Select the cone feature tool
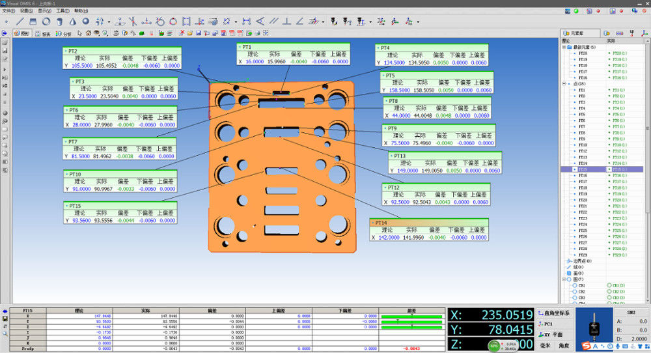 pyautogui.click(x=72, y=21)
